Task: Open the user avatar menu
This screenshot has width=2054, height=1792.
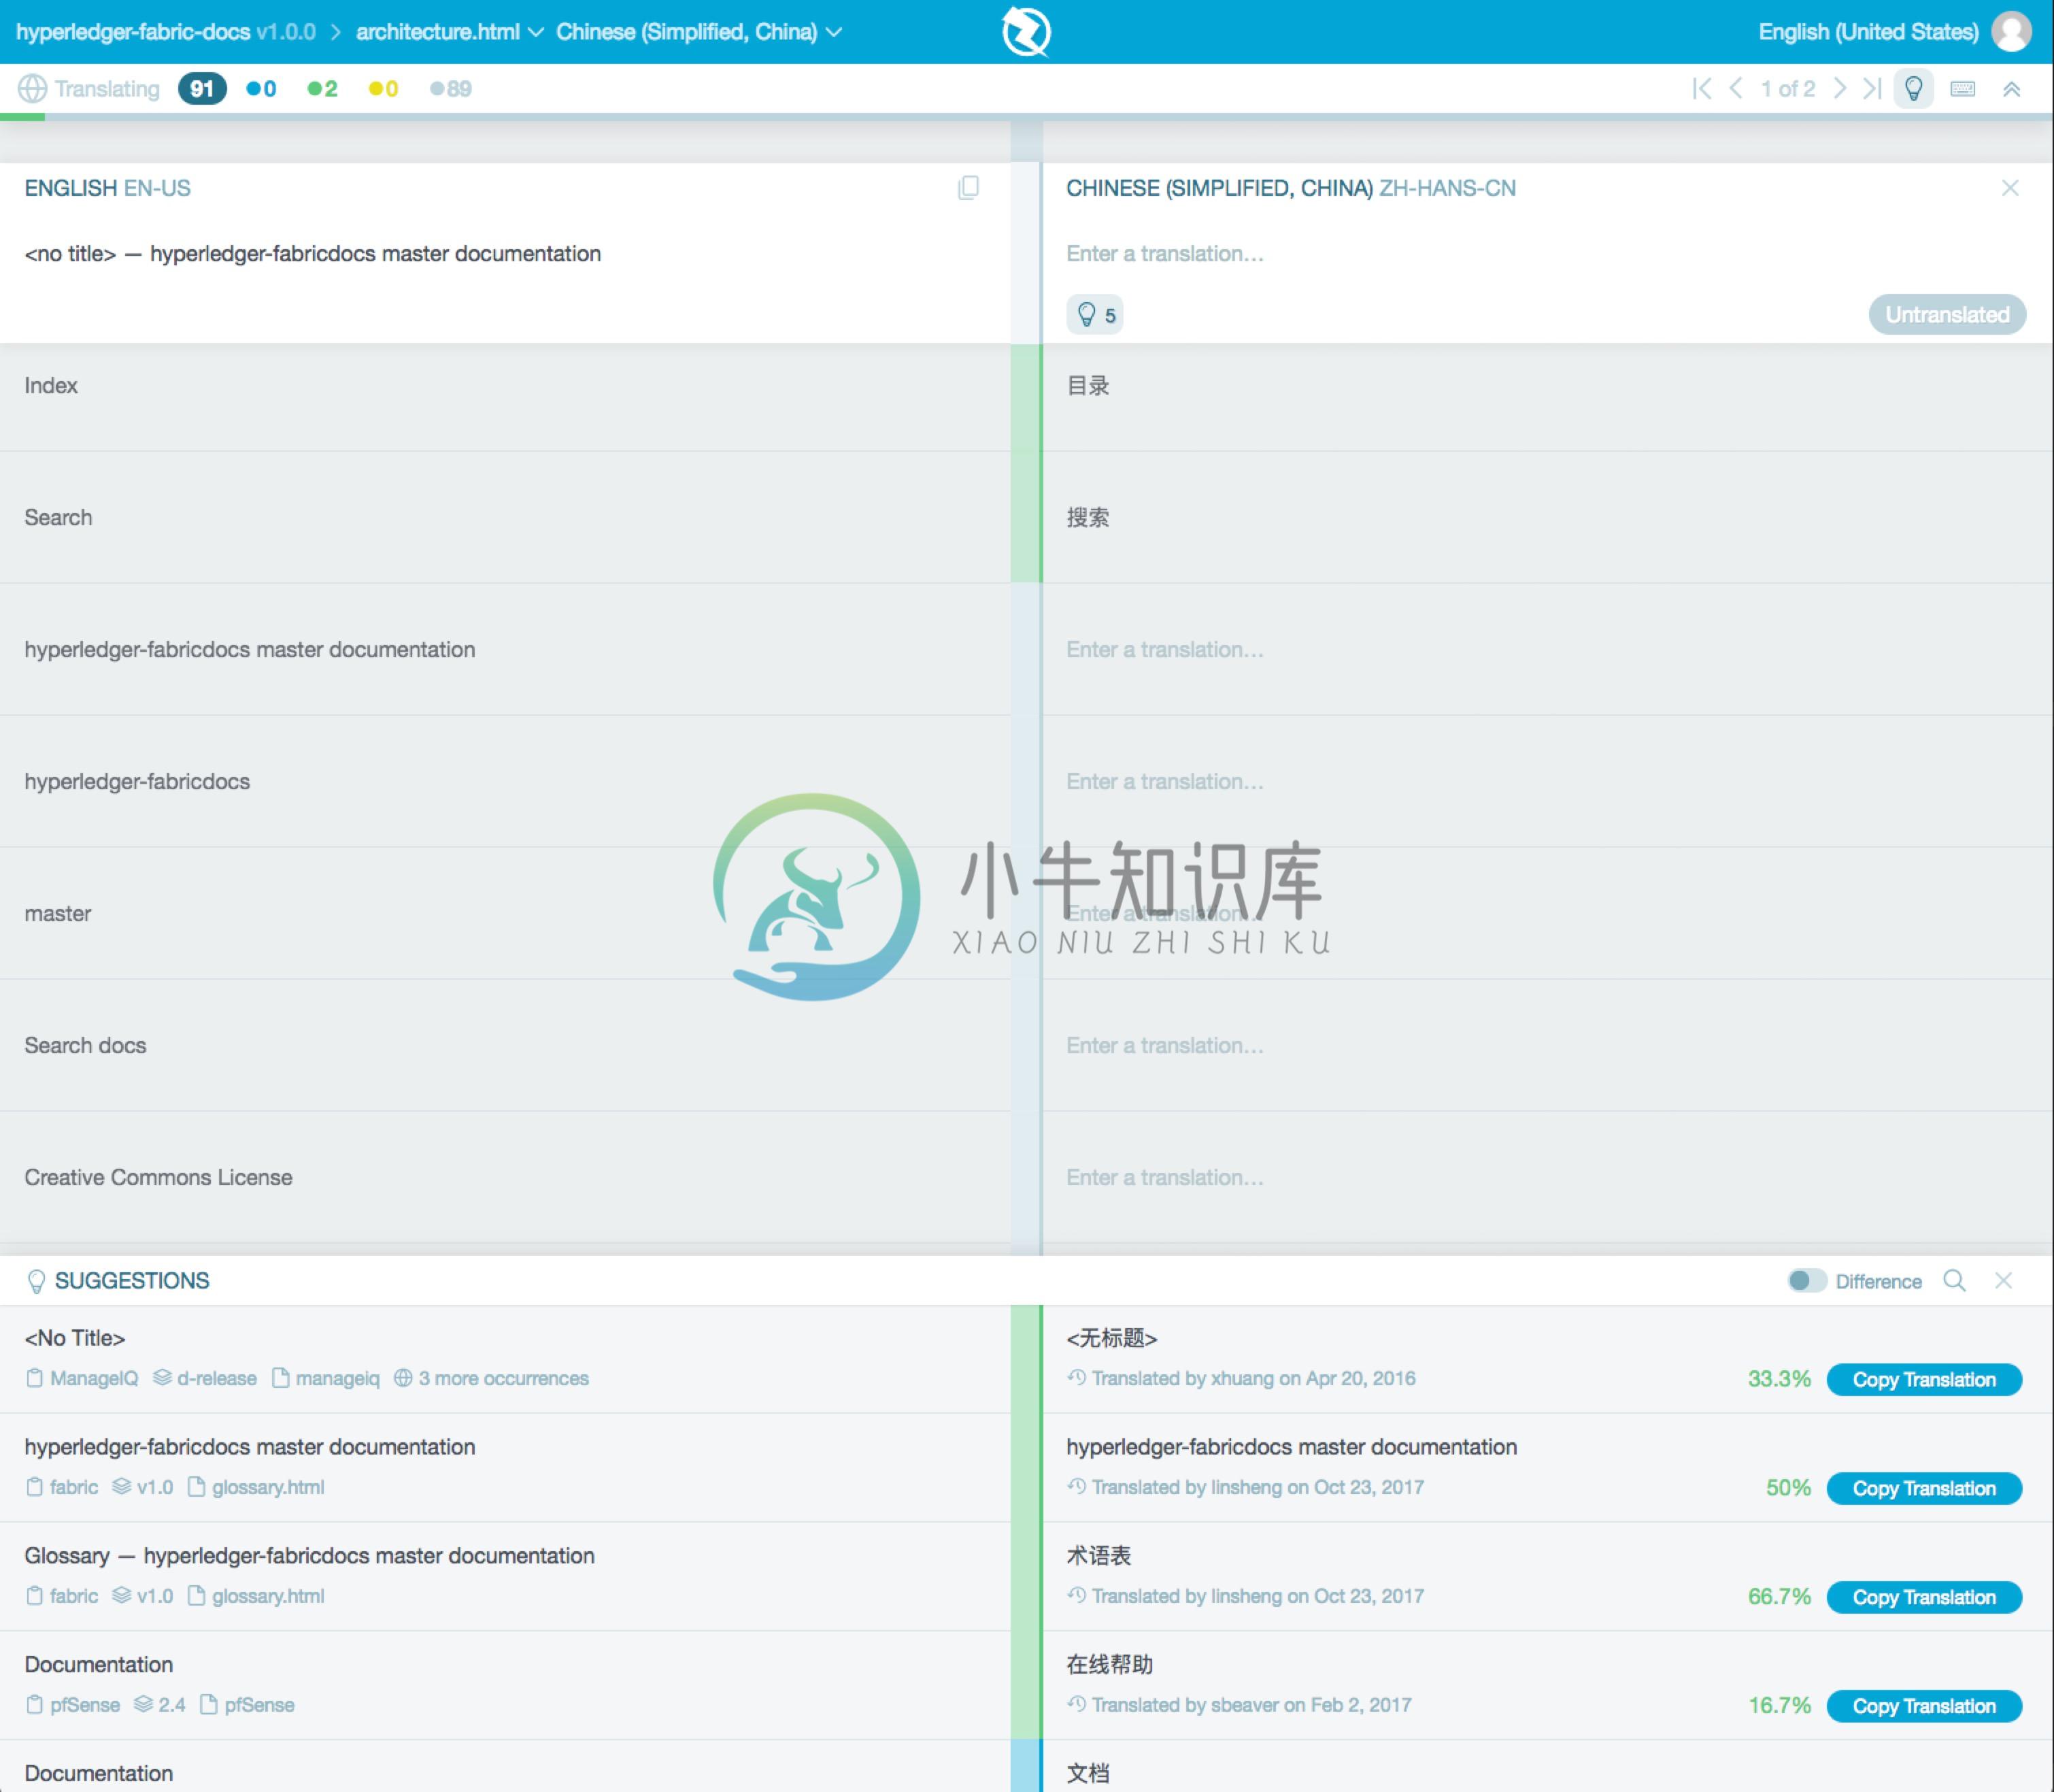Action: [2011, 31]
